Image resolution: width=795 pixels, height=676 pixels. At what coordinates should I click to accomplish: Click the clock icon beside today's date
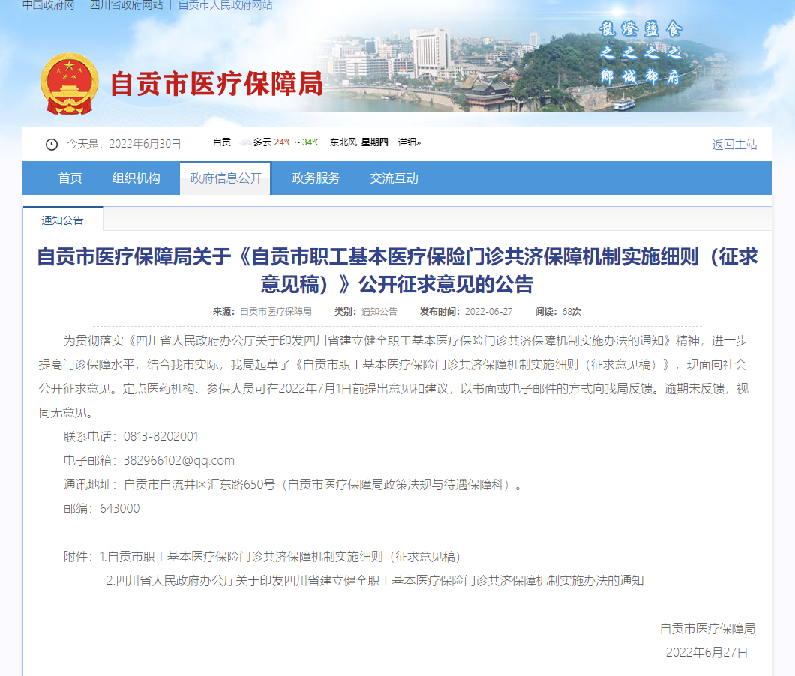click(x=52, y=145)
